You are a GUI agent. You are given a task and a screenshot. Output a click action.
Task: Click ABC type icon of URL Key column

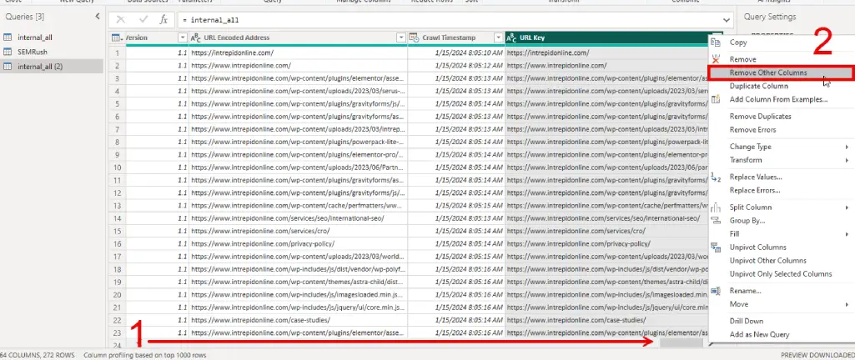point(511,38)
